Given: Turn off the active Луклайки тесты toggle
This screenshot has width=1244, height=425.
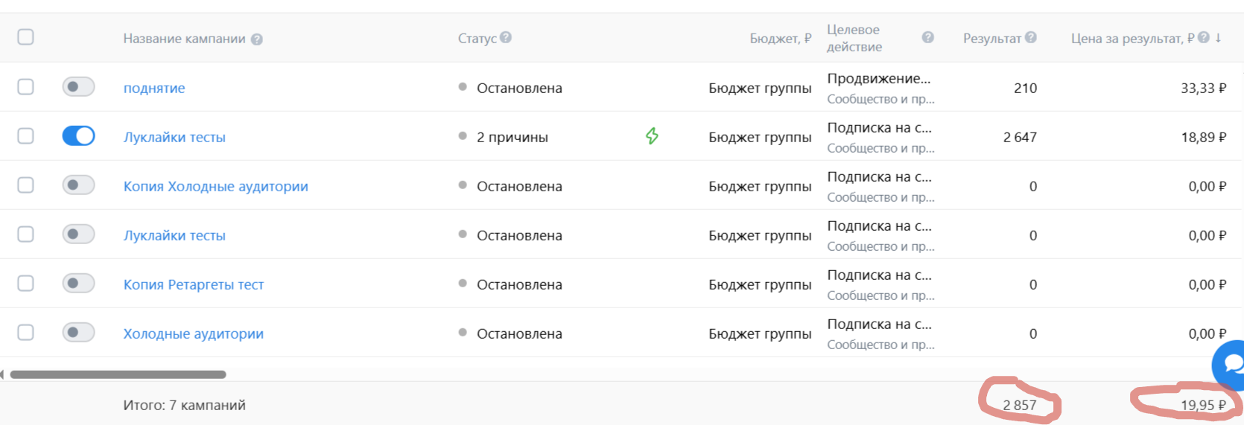Looking at the screenshot, I should (x=78, y=135).
